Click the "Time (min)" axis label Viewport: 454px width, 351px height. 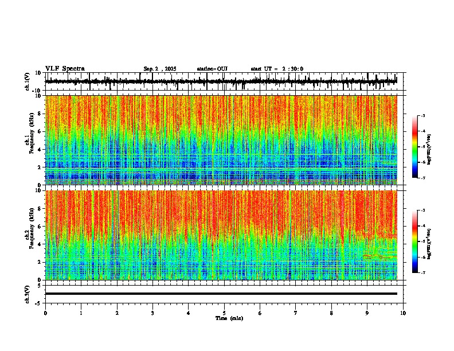click(229, 318)
